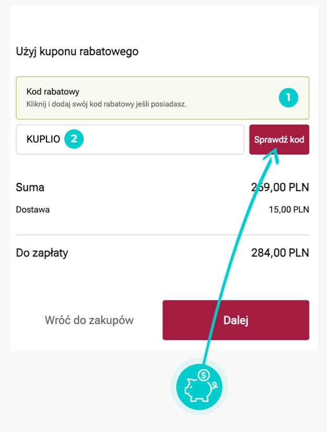Expand the Kod rabatowy panel title
Viewport: 327px width, 432px height.
(x=53, y=92)
